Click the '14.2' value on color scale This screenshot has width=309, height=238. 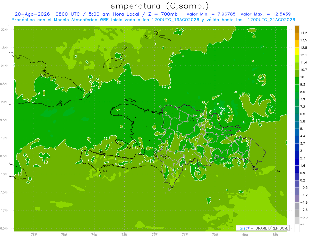tap(304, 33)
